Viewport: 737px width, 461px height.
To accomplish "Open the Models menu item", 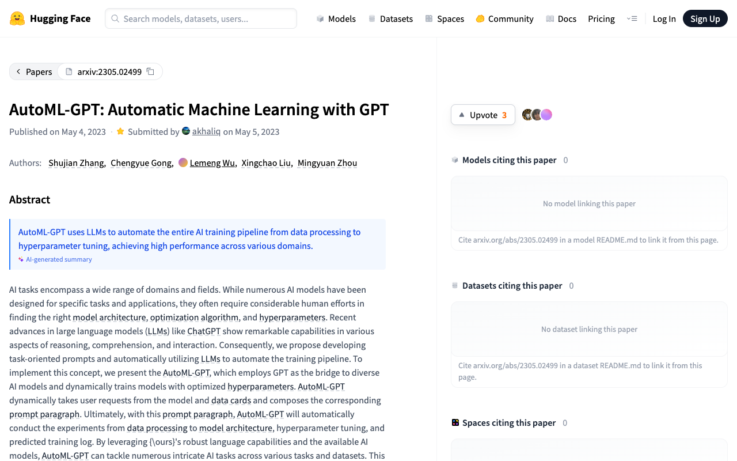I will coord(336,18).
